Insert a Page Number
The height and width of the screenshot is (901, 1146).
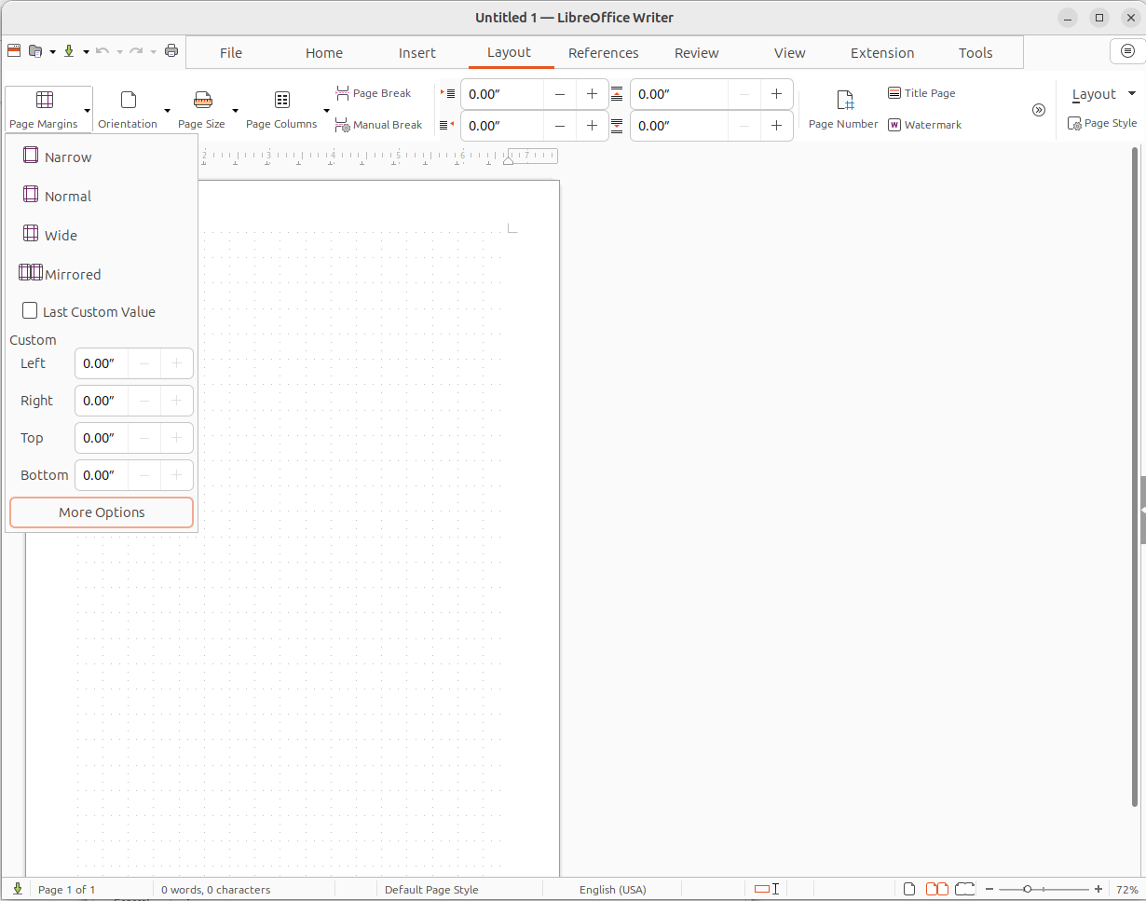pyautogui.click(x=843, y=109)
